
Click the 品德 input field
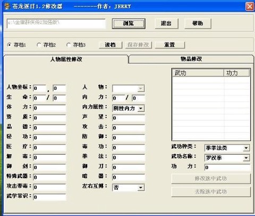[x=49, y=128]
